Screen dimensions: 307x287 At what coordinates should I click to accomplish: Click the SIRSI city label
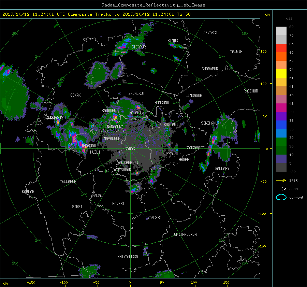pyautogui.click(x=77, y=207)
